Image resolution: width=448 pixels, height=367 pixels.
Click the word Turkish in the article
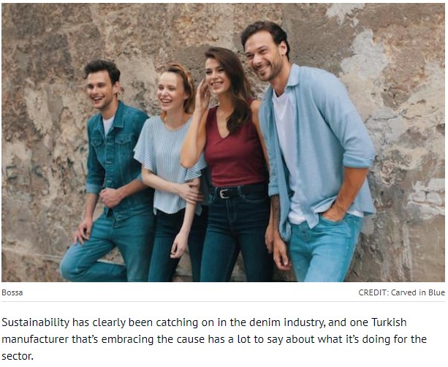point(389,322)
